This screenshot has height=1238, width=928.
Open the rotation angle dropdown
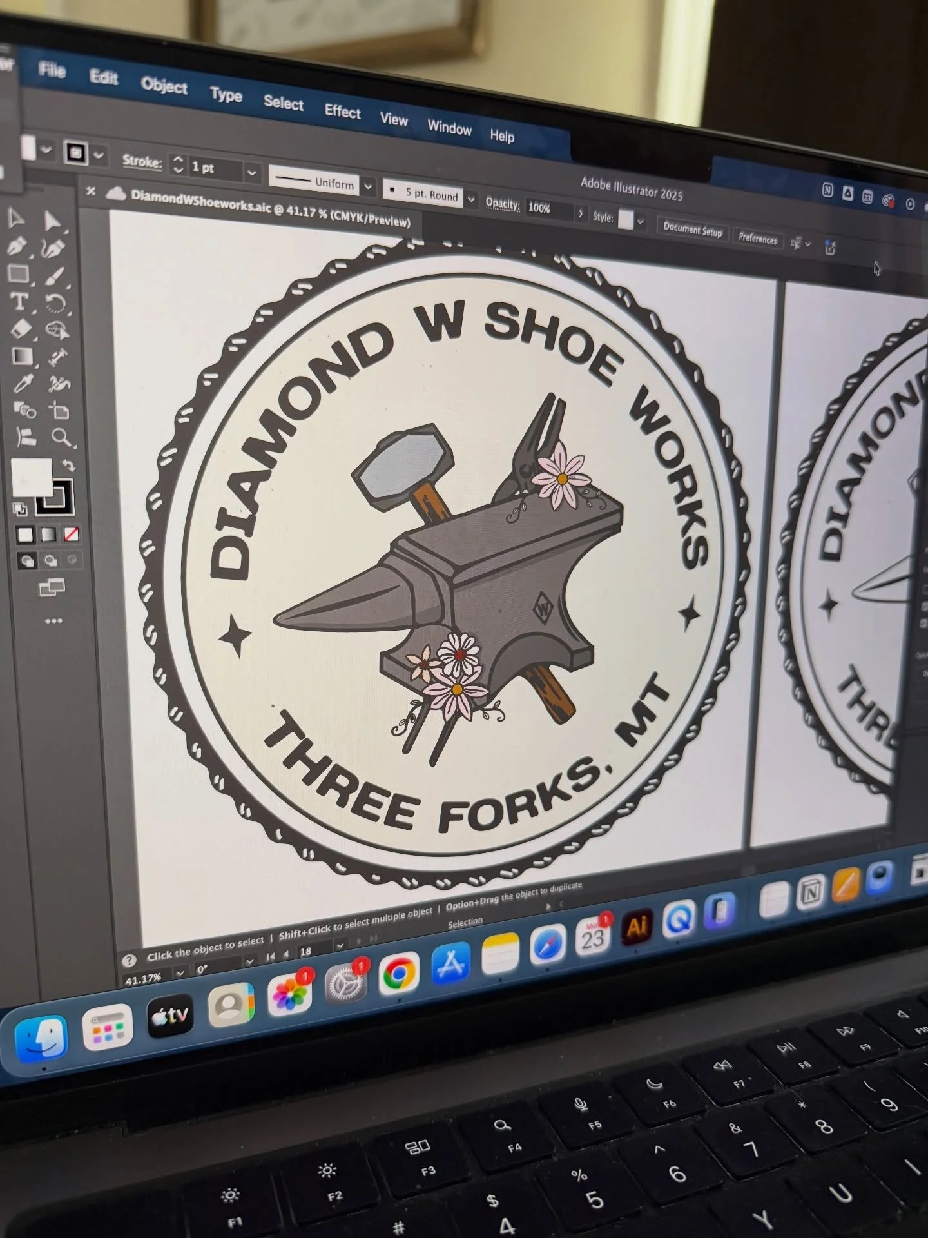click(x=250, y=961)
